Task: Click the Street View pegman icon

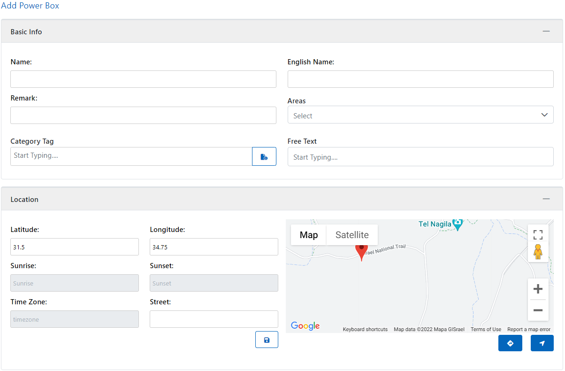Action: 538,252
